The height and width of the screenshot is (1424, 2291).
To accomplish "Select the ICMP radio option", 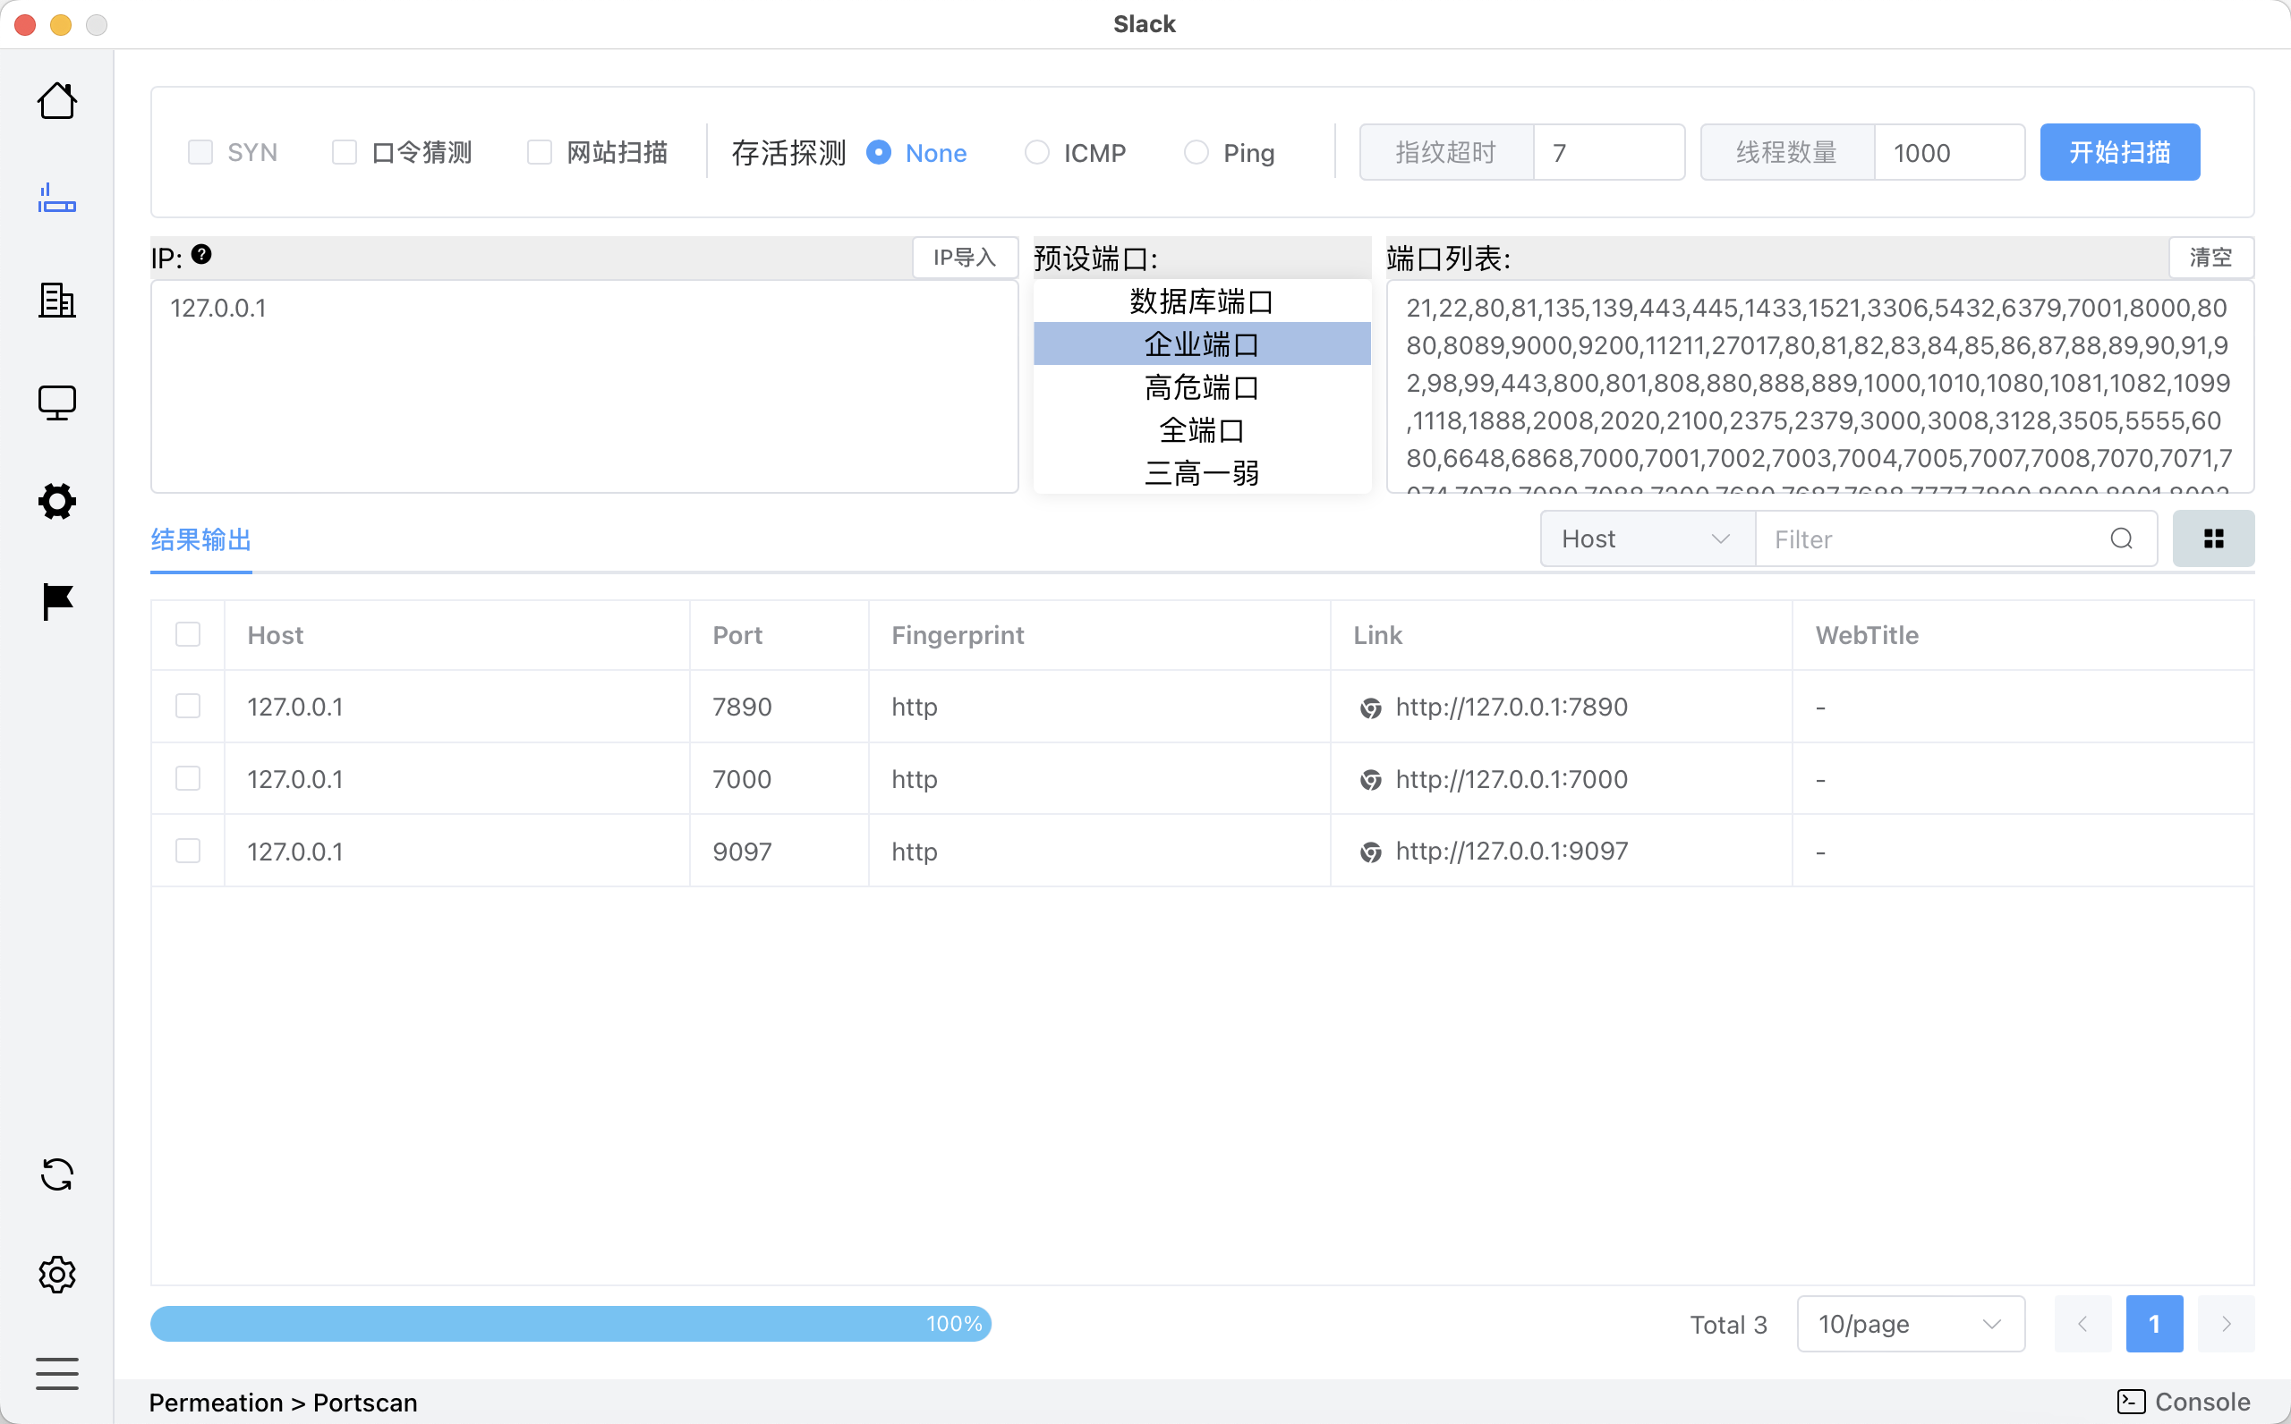I will 1037,153.
